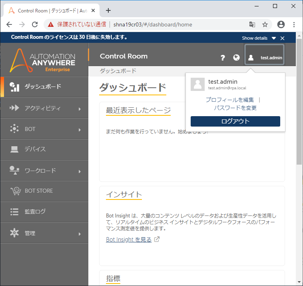
Task: Open the ダッシュボード menu item
Action: pos(44,87)
